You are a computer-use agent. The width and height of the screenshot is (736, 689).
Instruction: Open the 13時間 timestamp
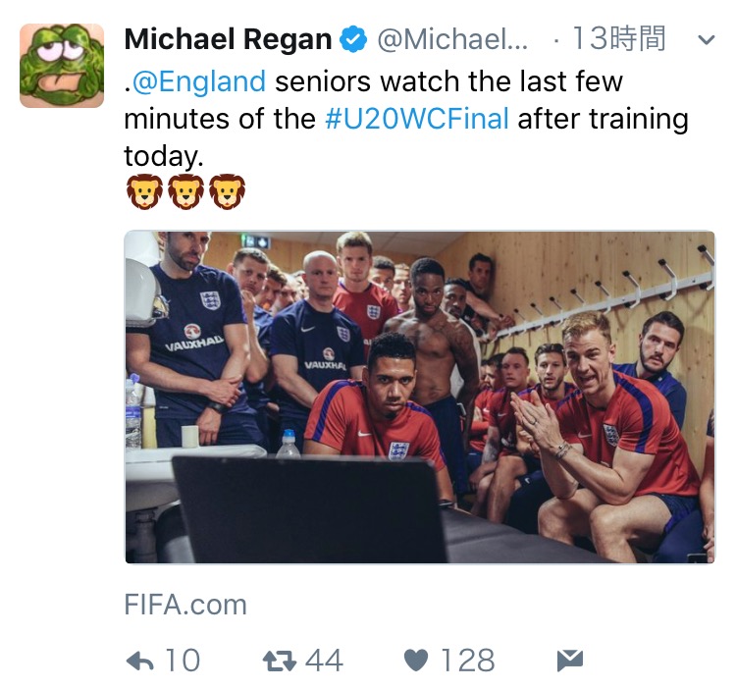coord(618,38)
